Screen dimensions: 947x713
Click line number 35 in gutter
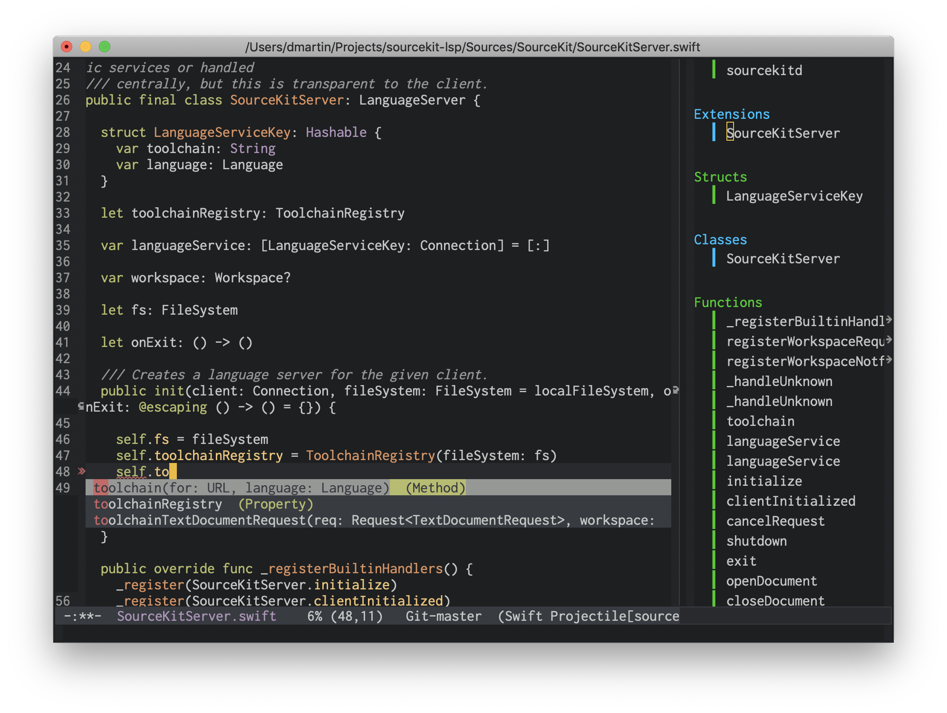(63, 245)
